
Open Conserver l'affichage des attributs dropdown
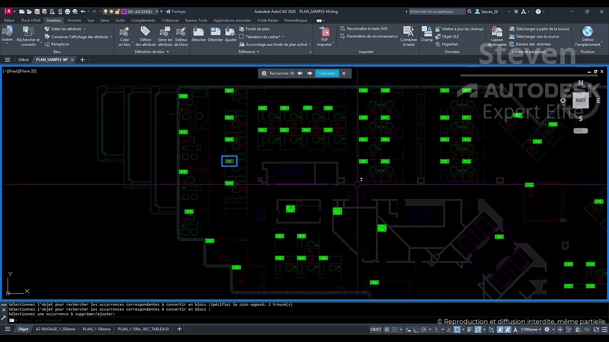(x=111, y=37)
